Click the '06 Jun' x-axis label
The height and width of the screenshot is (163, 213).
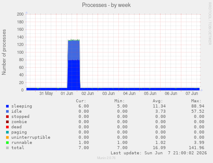(171, 94)
